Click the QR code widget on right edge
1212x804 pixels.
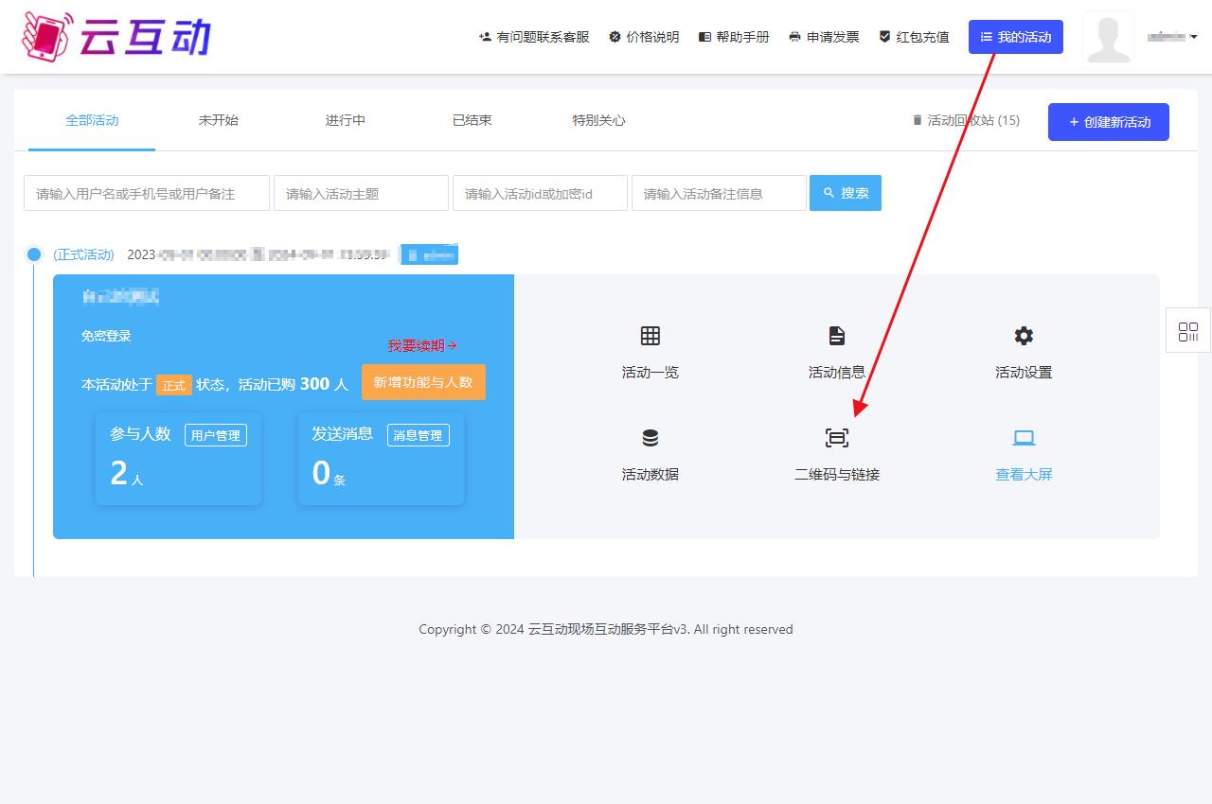pyautogui.click(x=1187, y=331)
